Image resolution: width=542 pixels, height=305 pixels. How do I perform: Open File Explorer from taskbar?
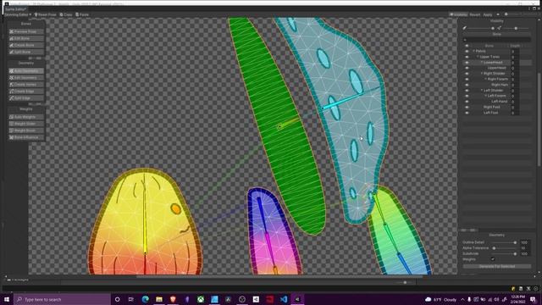pyautogui.click(x=159, y=299)
